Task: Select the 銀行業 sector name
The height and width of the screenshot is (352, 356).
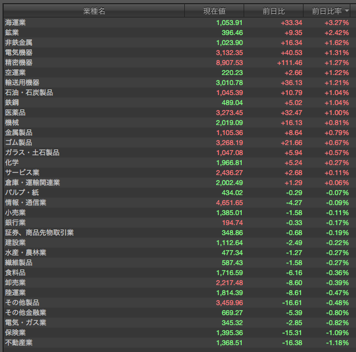Action: click(16, 223)
